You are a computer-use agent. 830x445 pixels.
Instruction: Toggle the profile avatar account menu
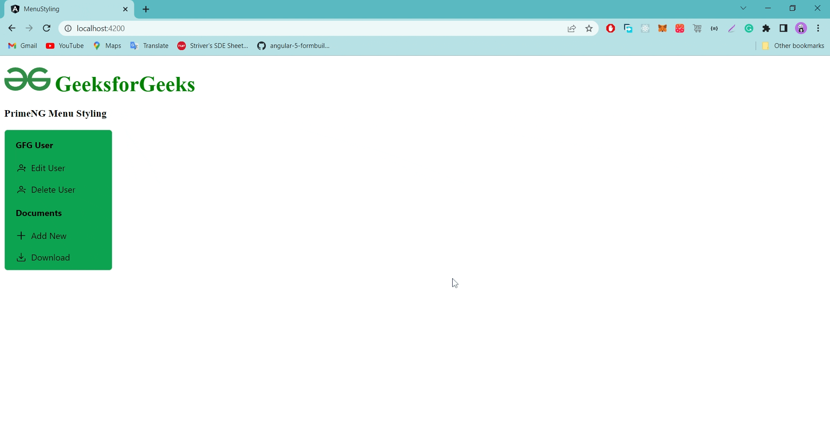[x=801, y=28]
